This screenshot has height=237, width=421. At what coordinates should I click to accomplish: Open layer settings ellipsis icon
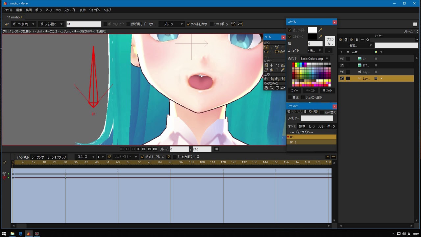[x=362, y=40]
